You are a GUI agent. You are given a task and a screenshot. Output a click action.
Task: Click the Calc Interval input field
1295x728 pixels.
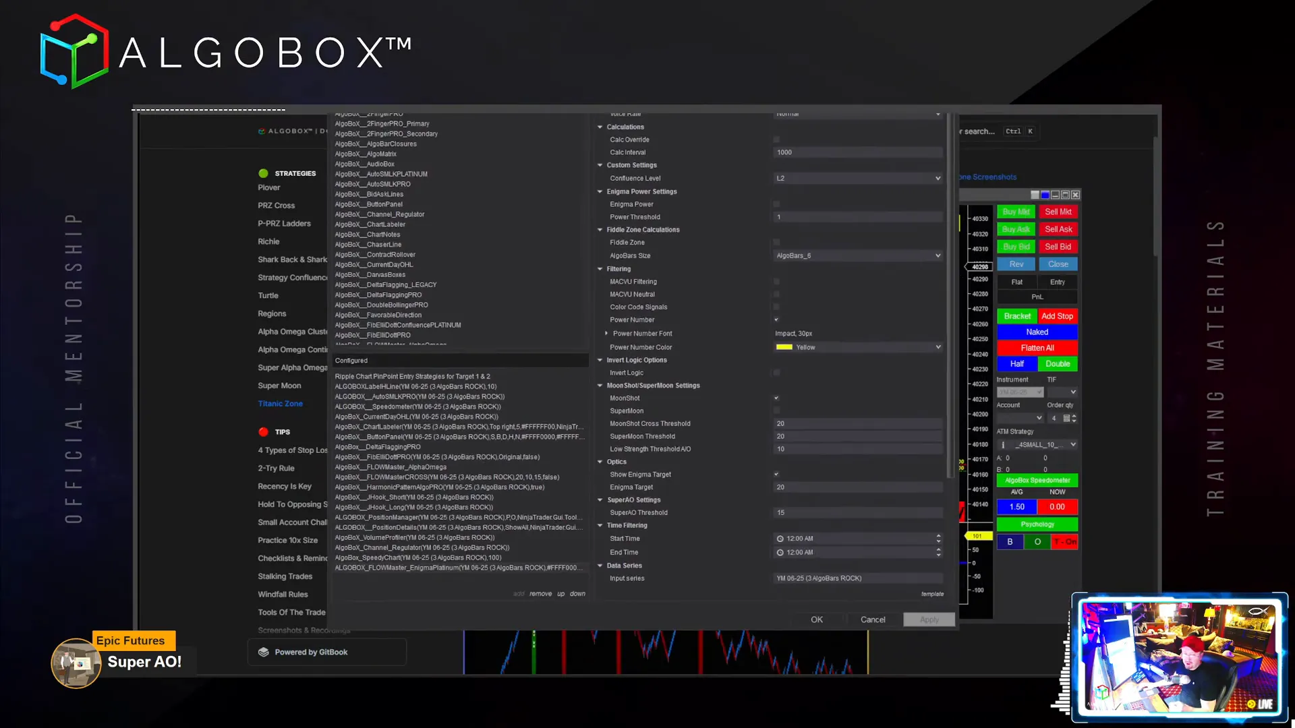tap(858, 152)
